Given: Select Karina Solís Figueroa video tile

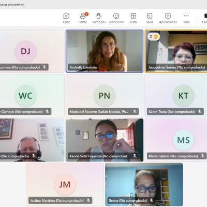Looking at the screenshot, I should click(105, 140).
